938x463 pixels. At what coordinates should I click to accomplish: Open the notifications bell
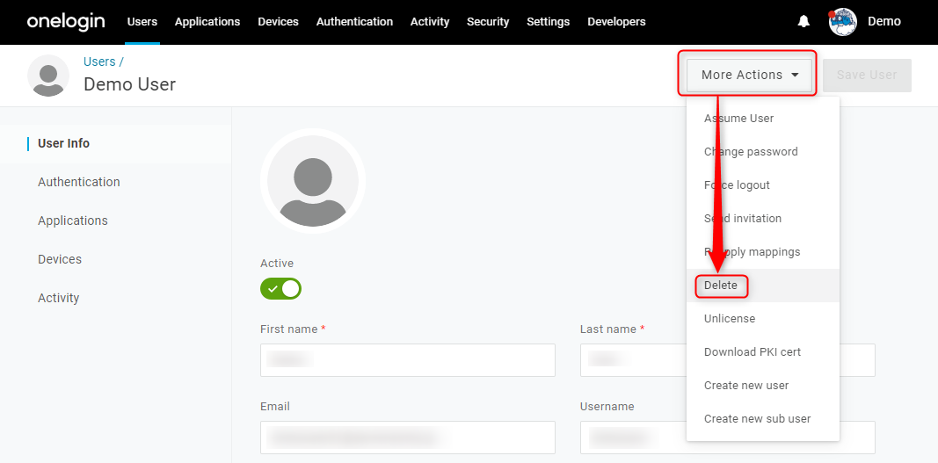(803, 22)
